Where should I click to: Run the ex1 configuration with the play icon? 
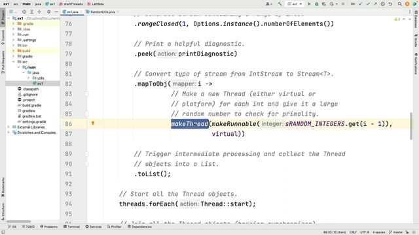(x=309, y=4)
